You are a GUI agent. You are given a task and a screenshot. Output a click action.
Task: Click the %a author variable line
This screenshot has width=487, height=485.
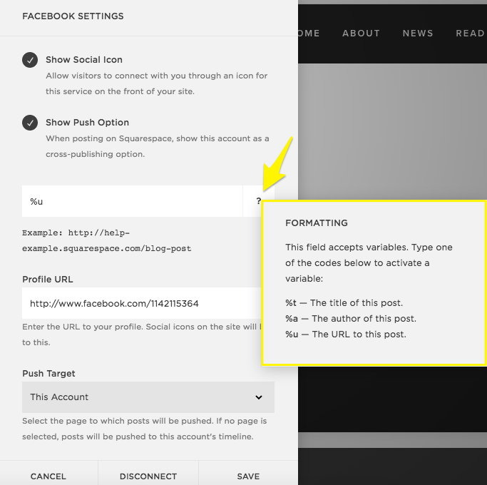(350, 319)
